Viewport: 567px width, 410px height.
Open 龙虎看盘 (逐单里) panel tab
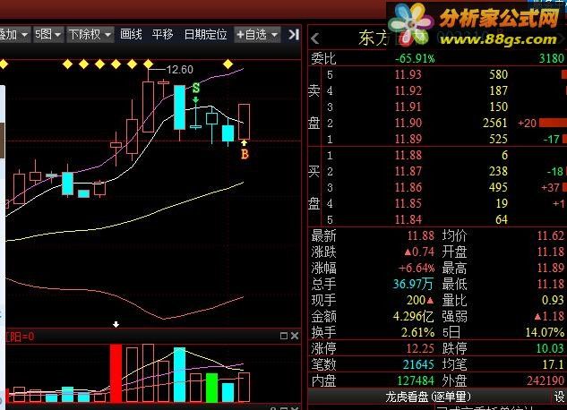click(x=428, y=397)
